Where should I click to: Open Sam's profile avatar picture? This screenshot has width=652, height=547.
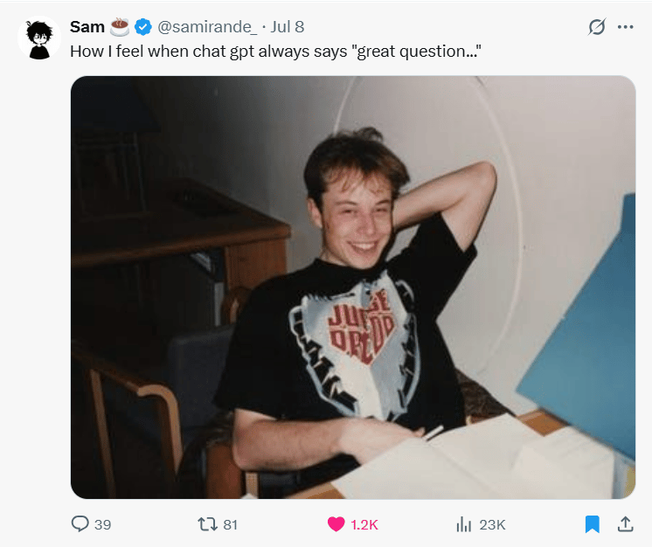[39, 38]
